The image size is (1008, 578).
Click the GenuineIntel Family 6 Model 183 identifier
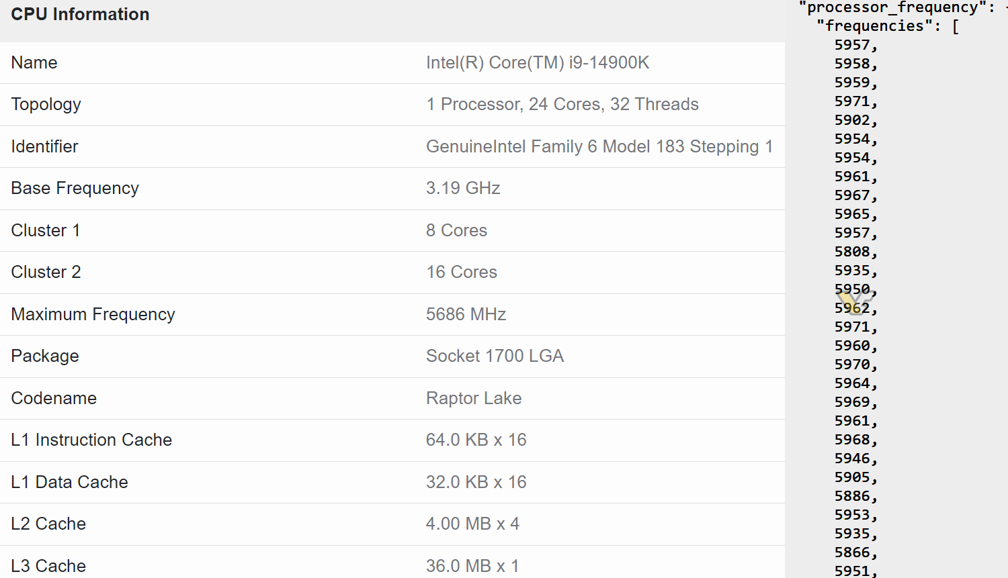[599, 146]
